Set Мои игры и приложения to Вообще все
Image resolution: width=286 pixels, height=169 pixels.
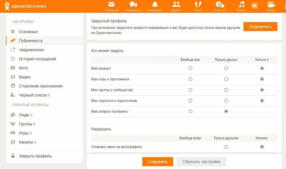[x=190, y=79]
